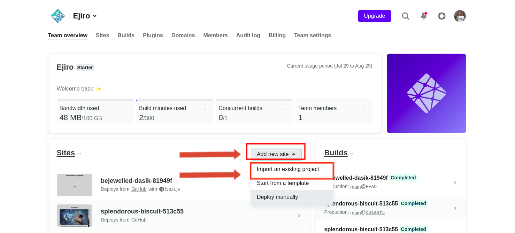The height and width of the screenshot is (233, 515).
Task: Click the Welcome back greeting
Action: coord(79,89)
